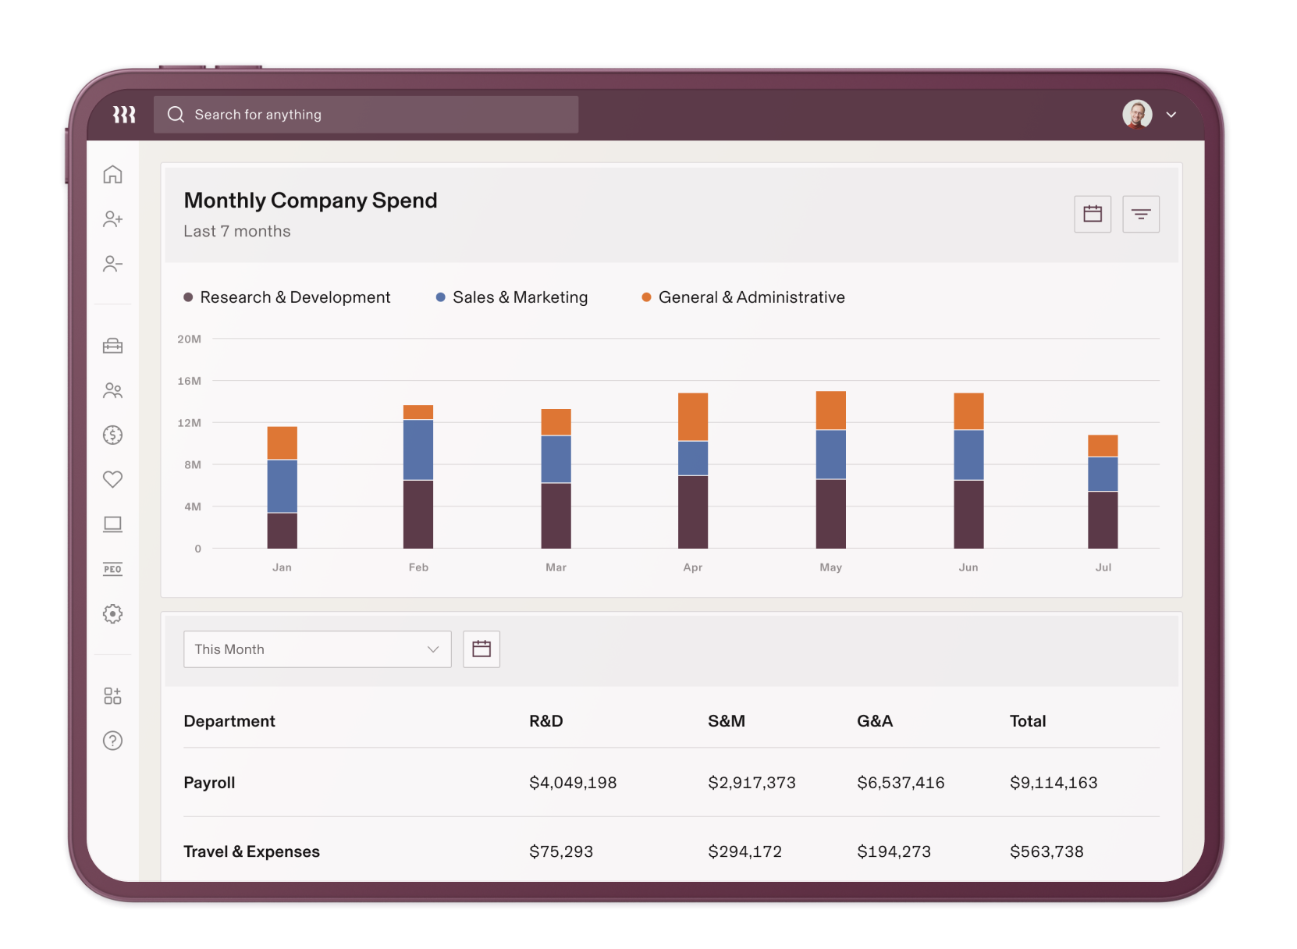1297x949 pixels.
Task: Open Settings via the gear icon
Action: [112, 614]
